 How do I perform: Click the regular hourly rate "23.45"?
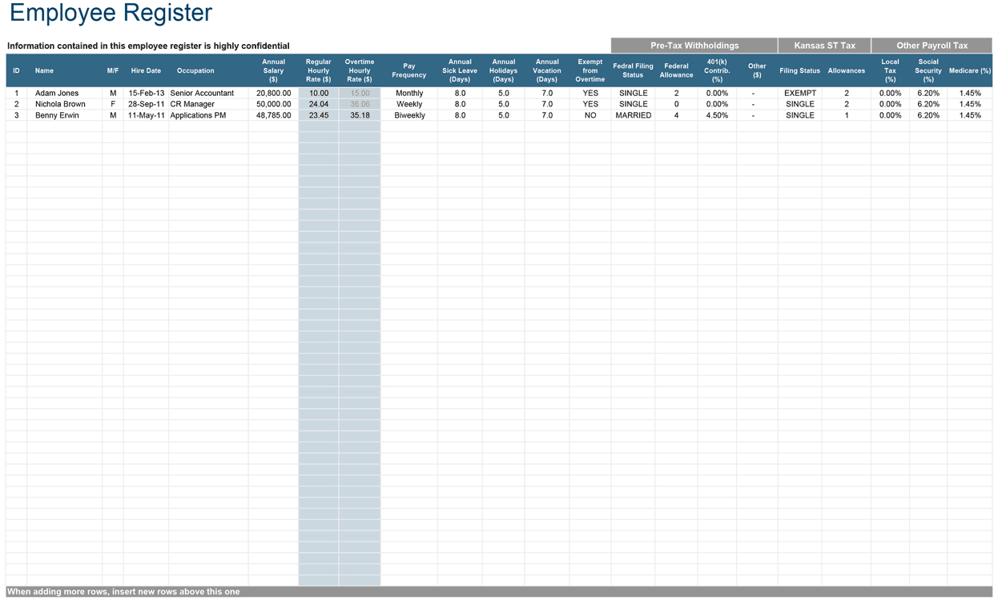click(319, 115)
